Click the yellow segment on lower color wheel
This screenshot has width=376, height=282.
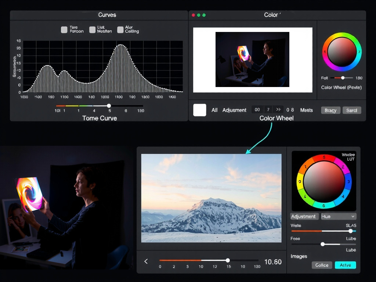click(x=299, y=181)
